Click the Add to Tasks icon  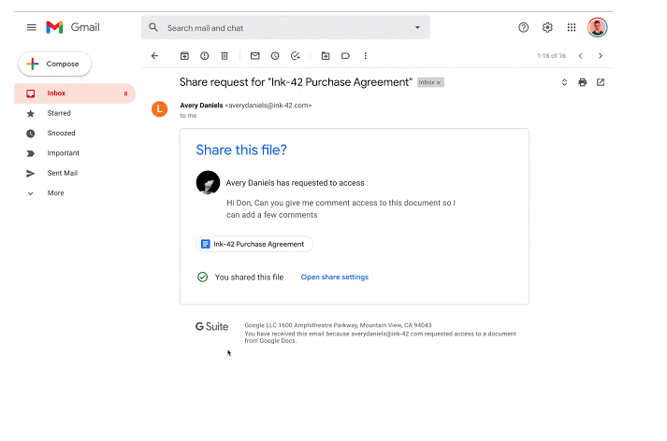296,56
